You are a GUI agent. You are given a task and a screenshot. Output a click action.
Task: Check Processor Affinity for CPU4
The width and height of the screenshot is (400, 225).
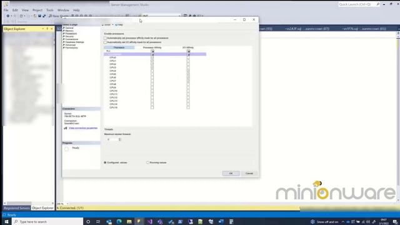click(152, 71)
